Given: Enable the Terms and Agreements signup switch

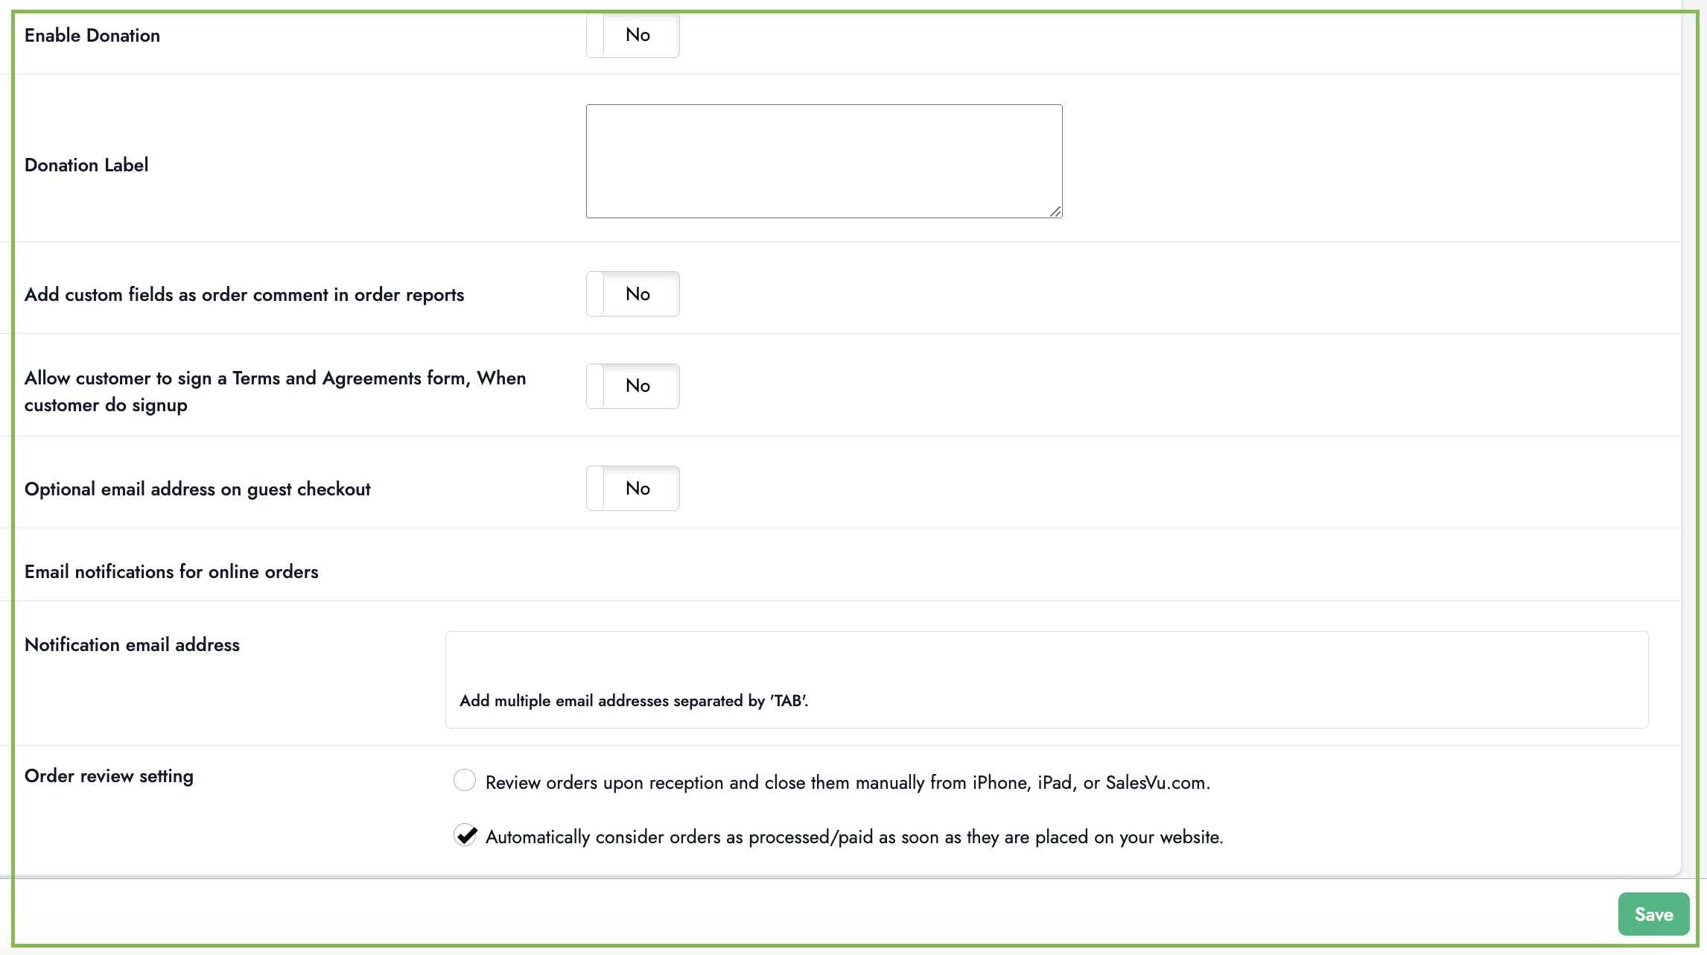Looking at the screenshot, I should 632,386.
